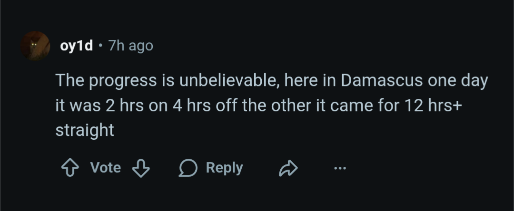Click the "7h ago" timestamp
This screenshot has height=211, width=514.
(x=130, y=46)
